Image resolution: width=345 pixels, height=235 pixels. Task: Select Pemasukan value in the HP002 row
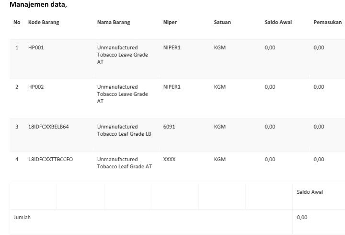[319, 87]
